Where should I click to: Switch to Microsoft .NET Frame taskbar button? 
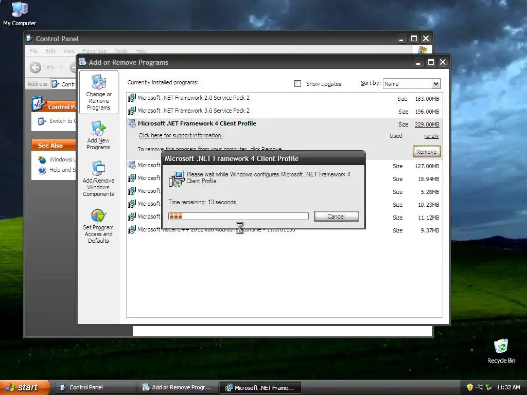pos(260,388)
